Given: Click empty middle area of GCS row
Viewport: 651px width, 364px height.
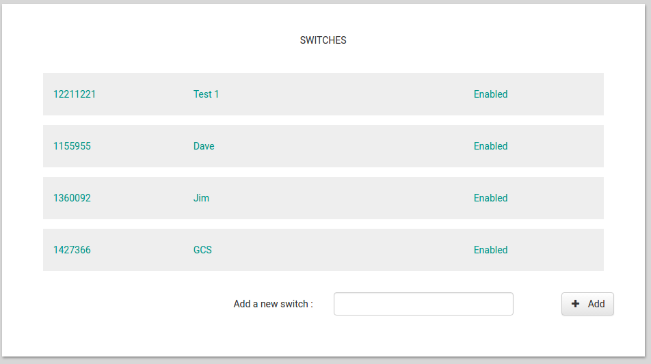Looking at the screenshot, I should click(342, 250).
